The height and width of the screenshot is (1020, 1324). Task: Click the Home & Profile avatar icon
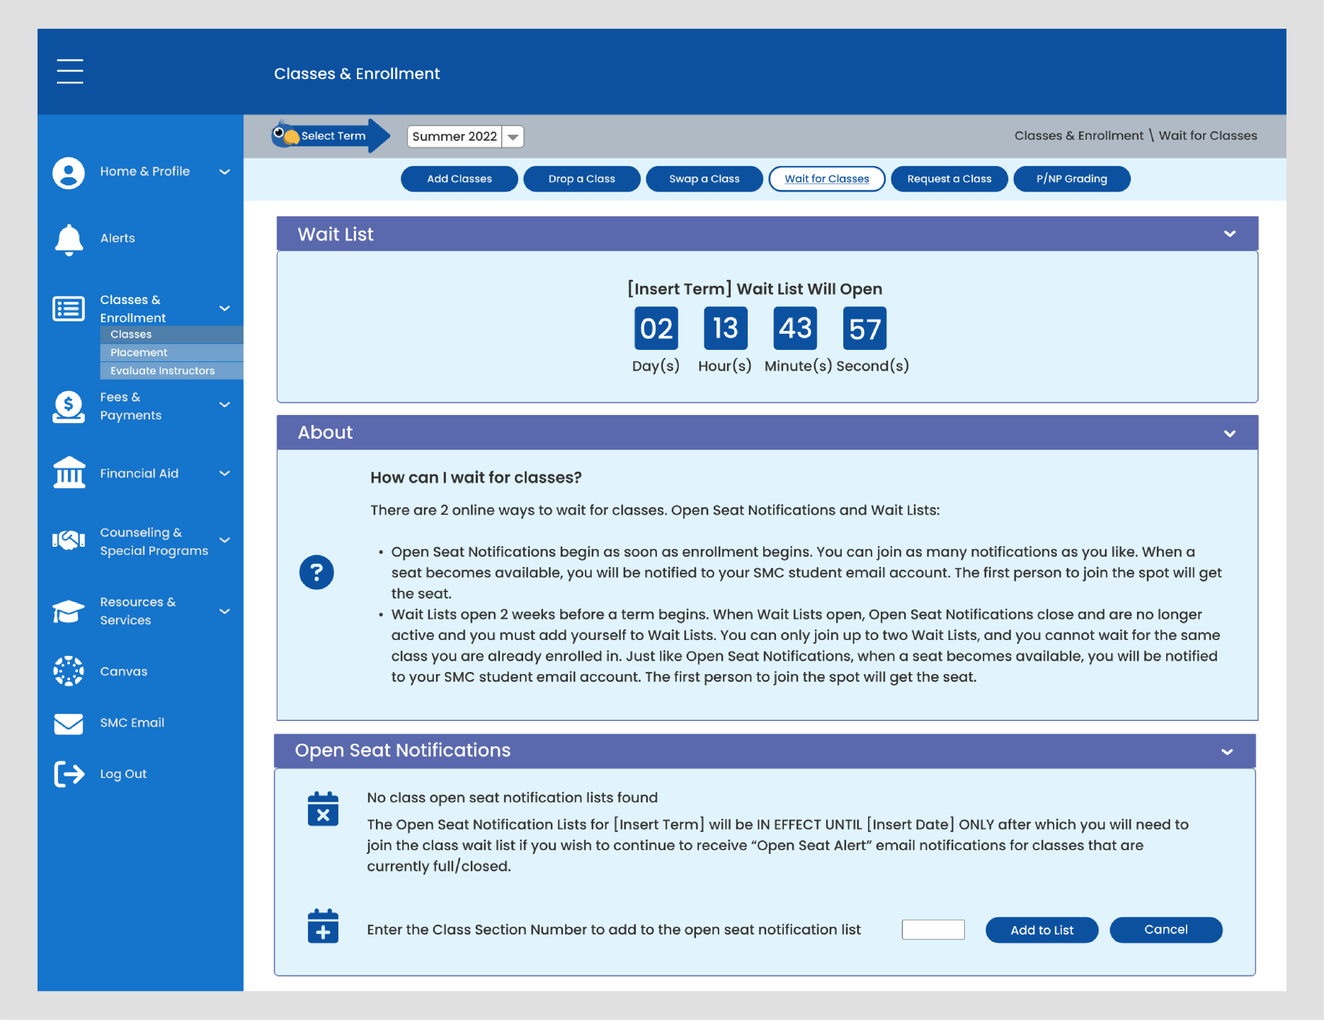click(x=68, y=173)
